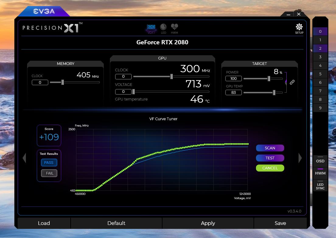Click the GPU voltage slider handle
This screenshot has height=238, width=336.
(134, 92)
